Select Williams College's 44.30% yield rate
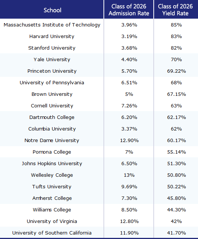The height and width of the screenshot is (239, 198). (x=176, y=210)
